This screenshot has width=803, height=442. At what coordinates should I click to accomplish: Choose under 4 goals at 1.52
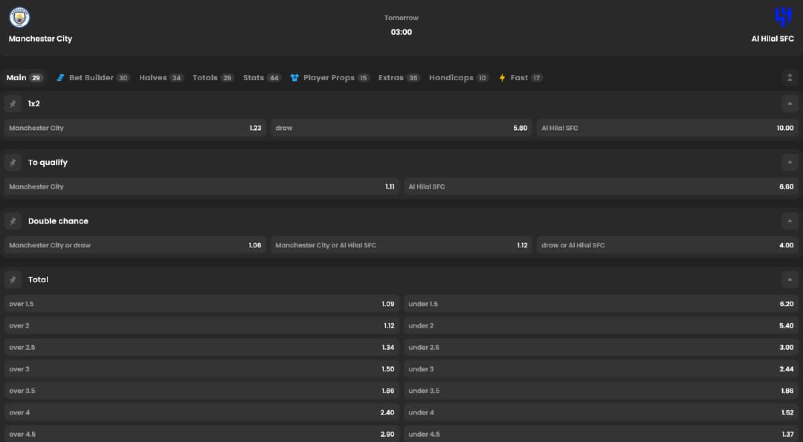pos(601,413)
